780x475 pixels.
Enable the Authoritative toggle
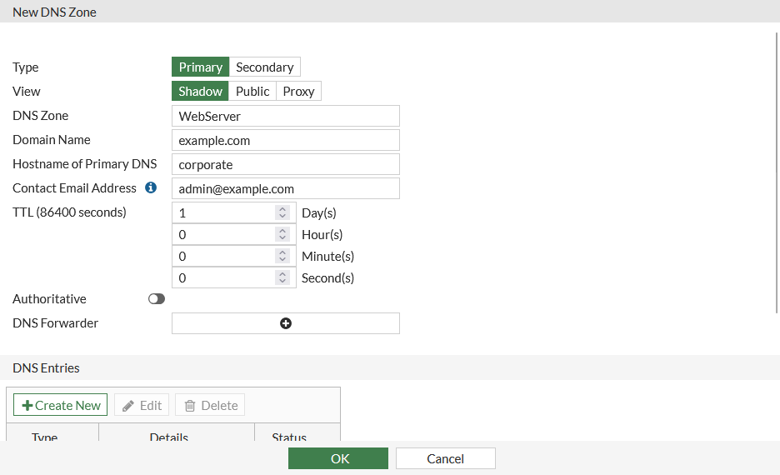[157, 299]
